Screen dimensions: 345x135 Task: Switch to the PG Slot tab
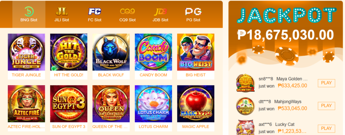pyautogui.click(x=193, y=14)
